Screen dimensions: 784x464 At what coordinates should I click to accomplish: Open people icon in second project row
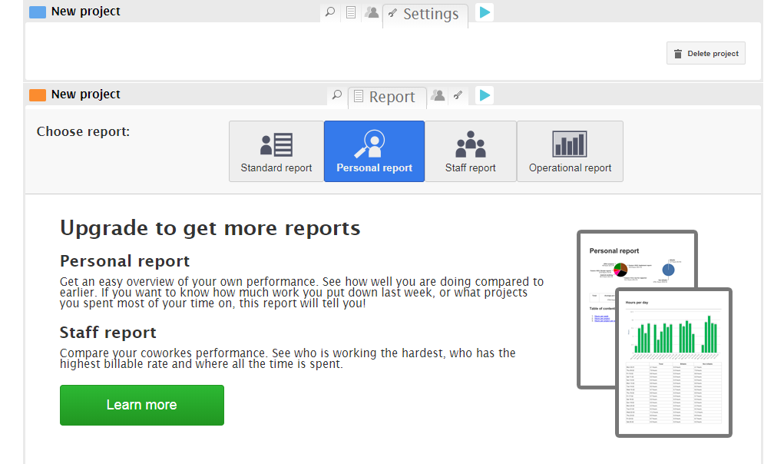point(438,95)
